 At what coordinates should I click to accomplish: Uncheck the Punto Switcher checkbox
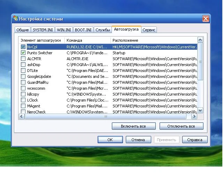click(x=23, y=53)
